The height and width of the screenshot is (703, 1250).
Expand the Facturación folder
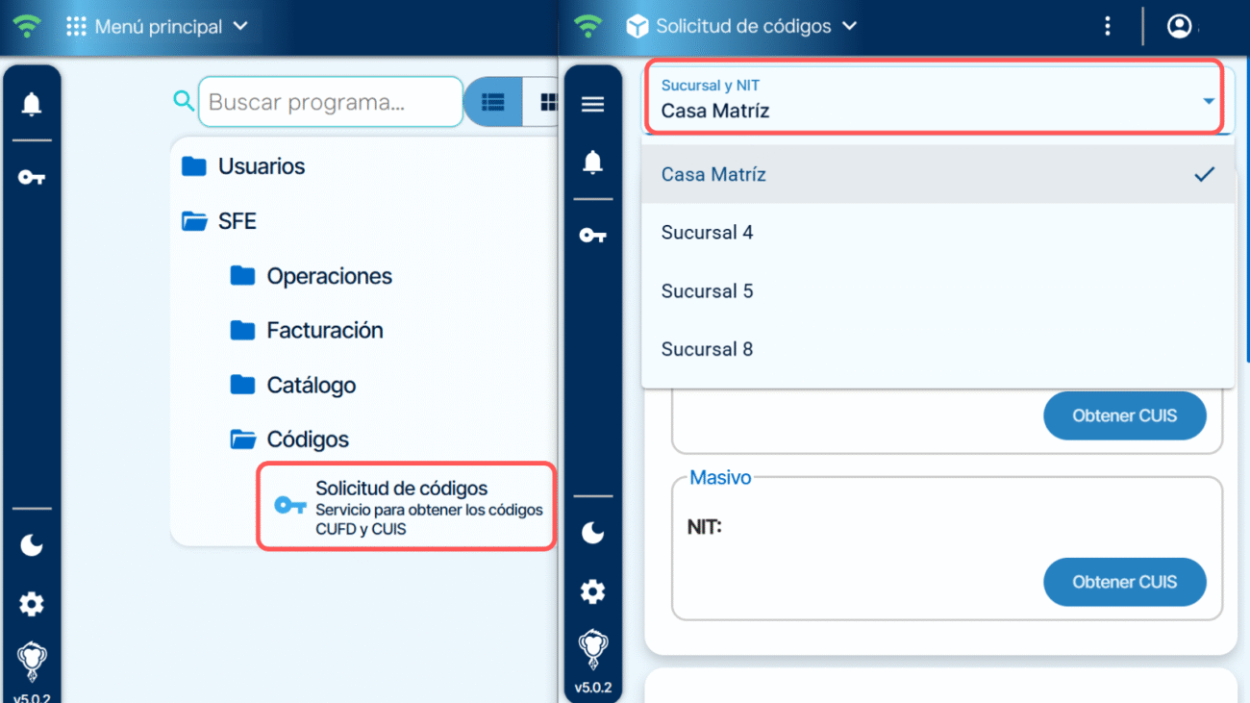324,331
